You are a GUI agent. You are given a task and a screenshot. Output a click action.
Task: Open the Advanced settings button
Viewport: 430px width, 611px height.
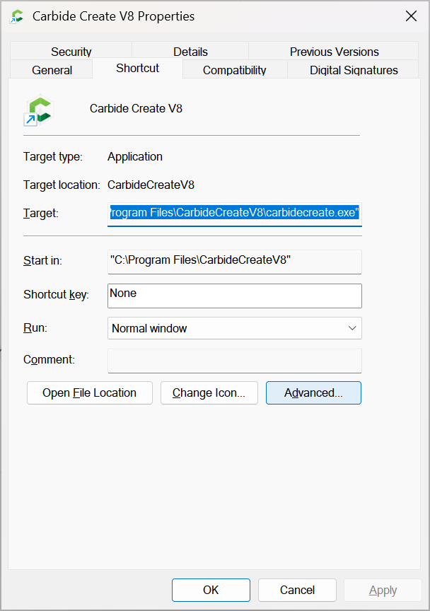pos(313,393)
